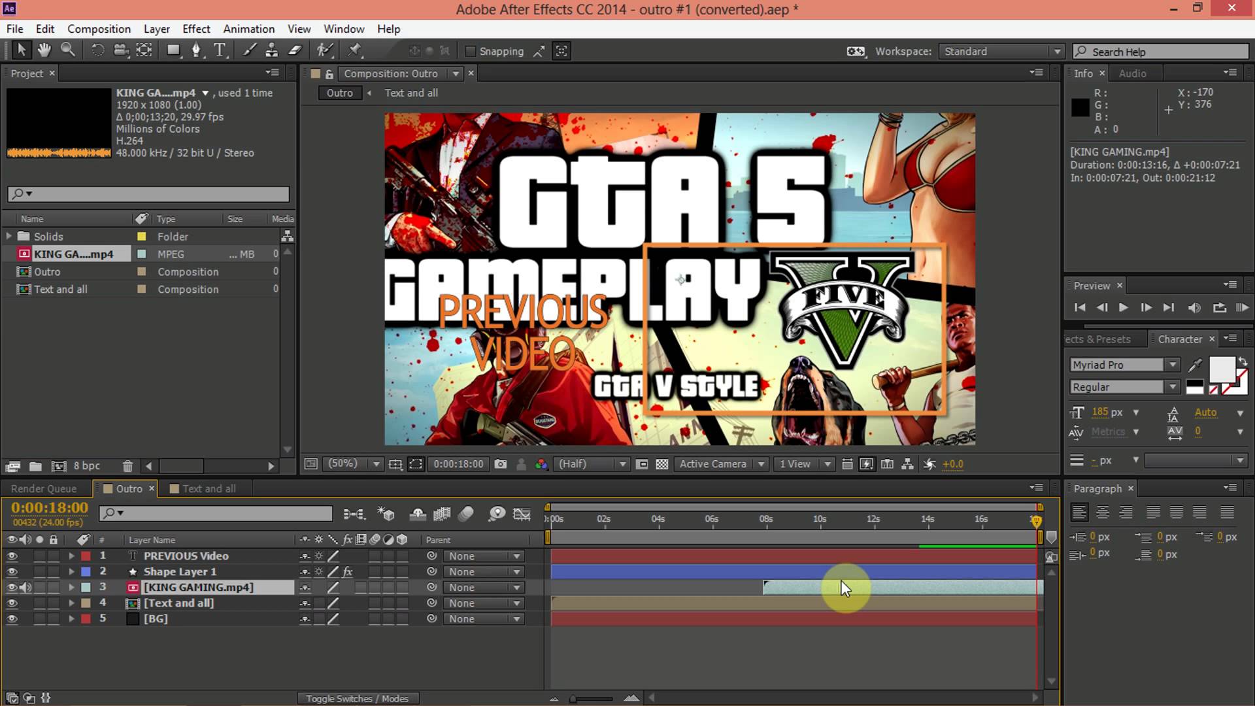Hide the KING GAMING.mp4 layer video
This screenshot has width=1255, height=706.
(12, 588)
